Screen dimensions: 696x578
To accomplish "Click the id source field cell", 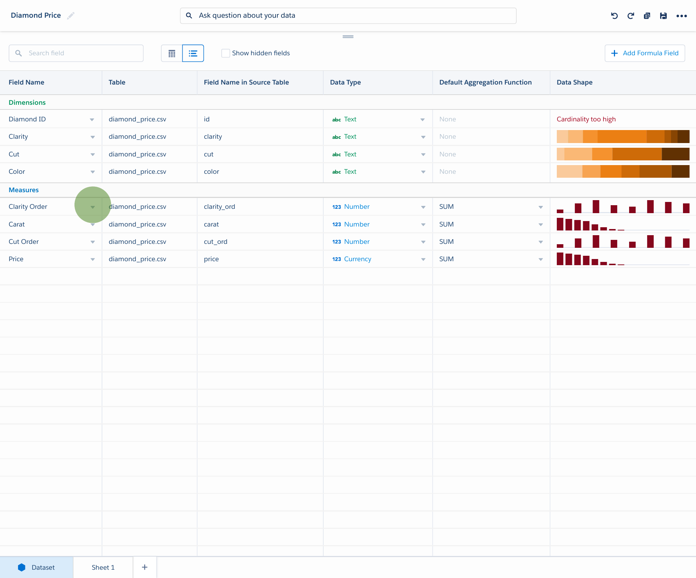I will [x=260, y=119].
